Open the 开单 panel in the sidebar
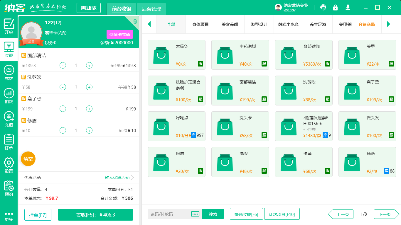401x225 pixels. pyautogui.click(x=9, y=26)
